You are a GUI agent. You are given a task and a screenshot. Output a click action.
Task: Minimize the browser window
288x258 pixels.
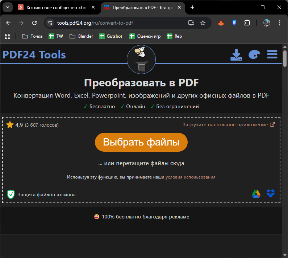tap(246, 7)
